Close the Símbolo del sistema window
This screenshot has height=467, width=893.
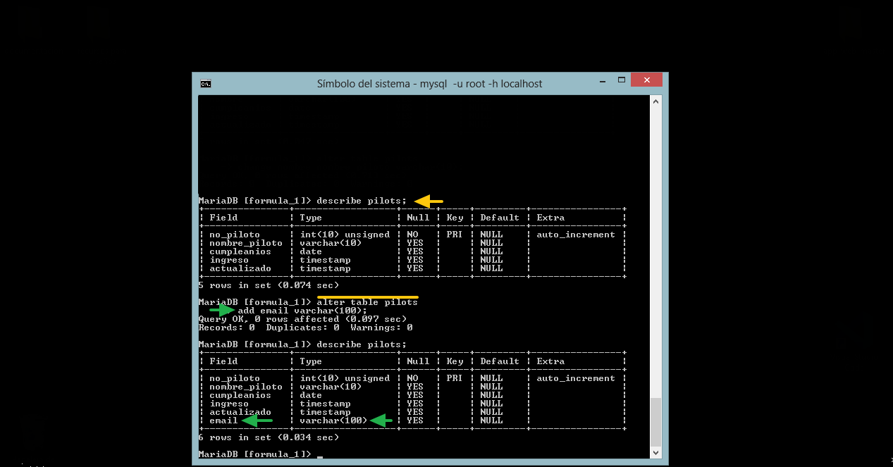(x=646, y=80)
